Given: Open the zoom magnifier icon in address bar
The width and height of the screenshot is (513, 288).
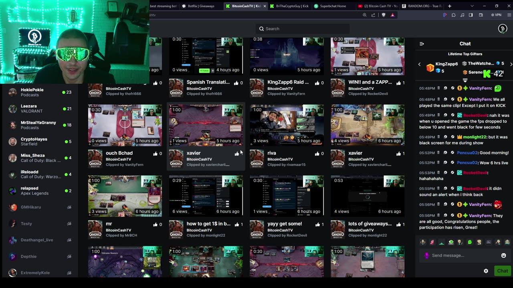Looking at the screenshot, I should 364,15.
